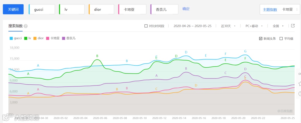Open the 2020-04-26 ~ 2020-05-25 date range picker
This screenshot has height=123, width=301.
(192, 26)
